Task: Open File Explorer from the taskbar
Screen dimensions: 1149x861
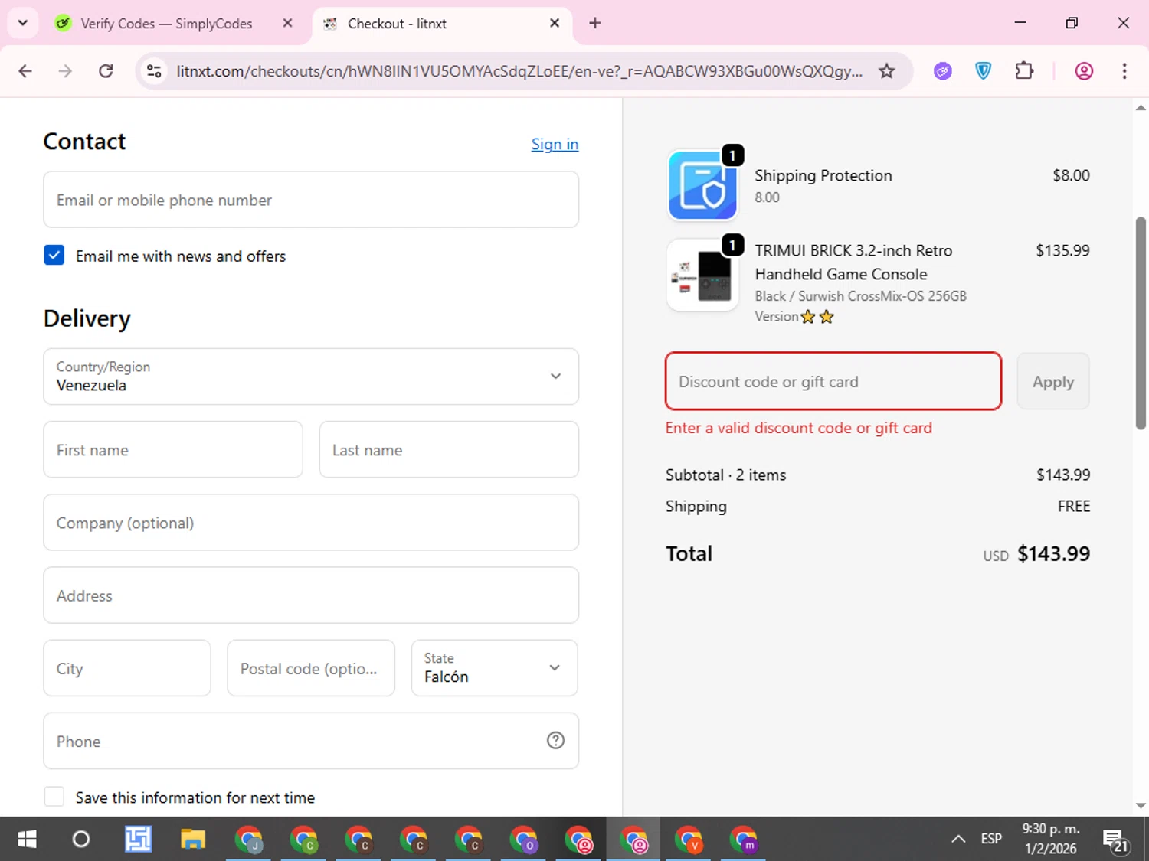Action: pos(193,839)
